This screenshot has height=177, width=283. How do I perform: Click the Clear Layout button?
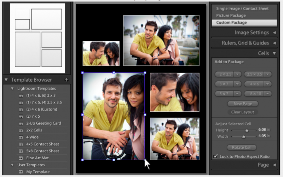tap(243, 112)
